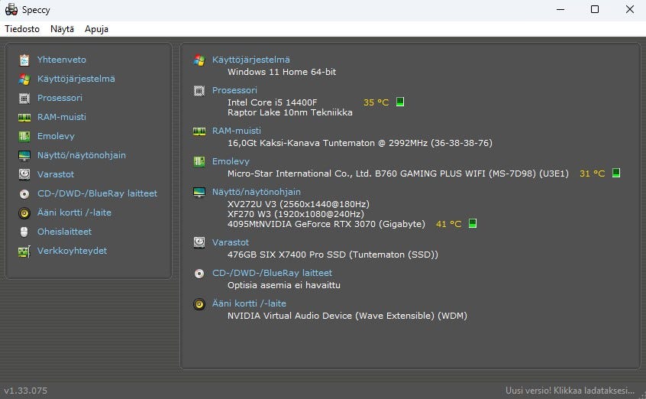Click the 35 °C processor temperature value
This screenshot has width=646, height=399.
point(376,102)
